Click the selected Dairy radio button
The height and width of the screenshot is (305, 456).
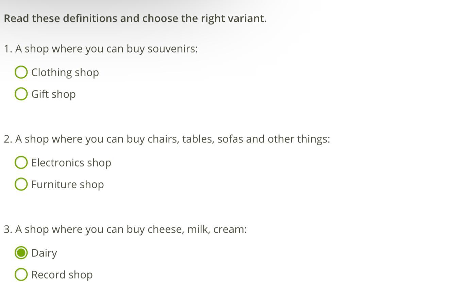pyautogui.click(x=21, y=253)
